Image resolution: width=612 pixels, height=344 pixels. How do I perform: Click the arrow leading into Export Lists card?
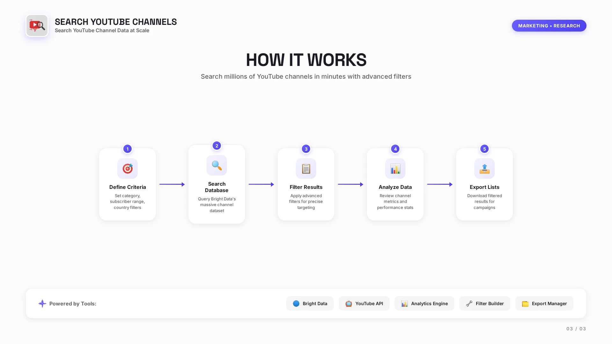(440, 184)
